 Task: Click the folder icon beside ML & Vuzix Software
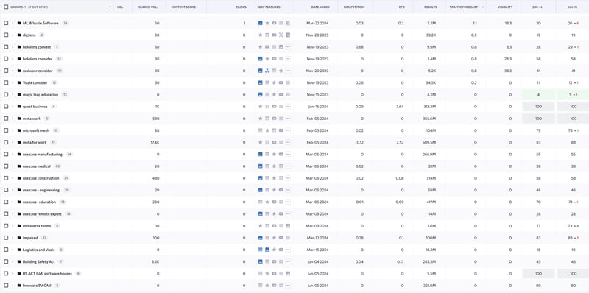(x=19, y=23)
